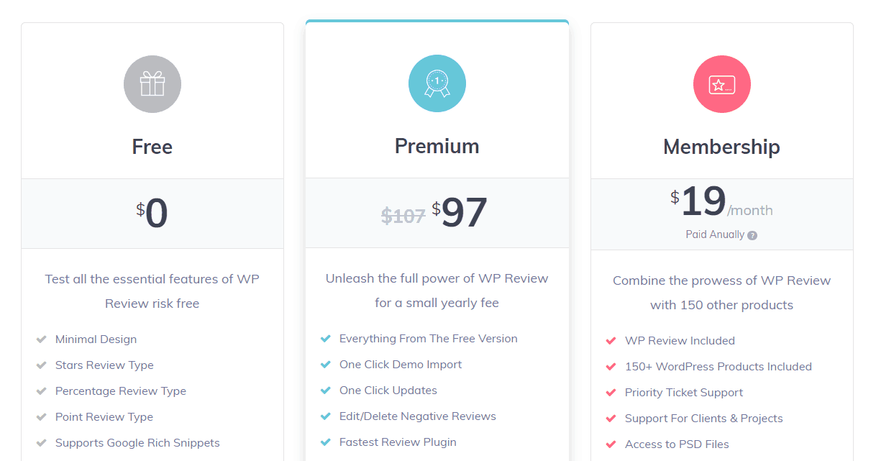Viewport: 876px width, 461px height.
Task: Click the $19 per month price
Action: point(721,202)
